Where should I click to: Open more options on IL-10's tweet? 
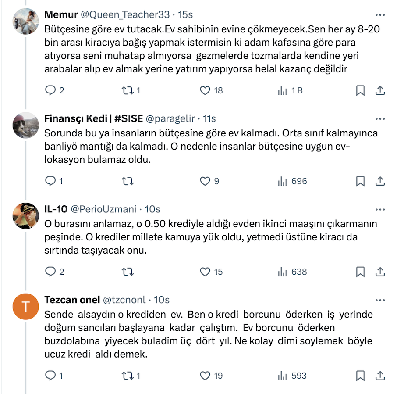(380, 209)
